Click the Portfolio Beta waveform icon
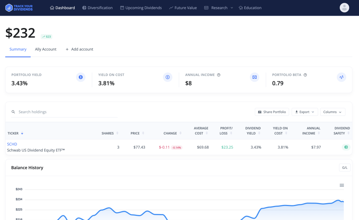359x220 pixels. coord(341,77)
